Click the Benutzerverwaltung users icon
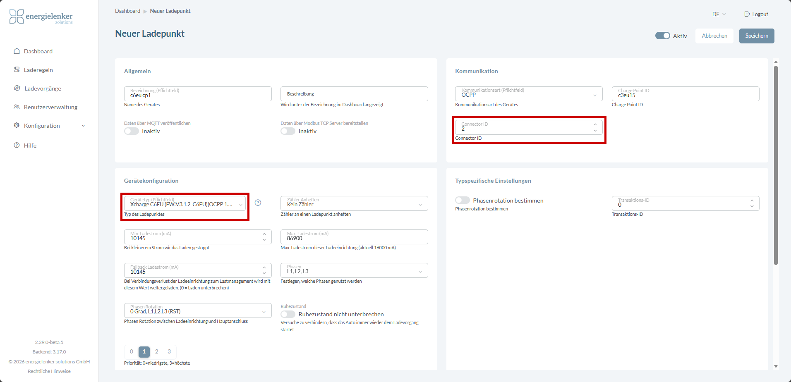791x382 pixels. tap(17, 107)
